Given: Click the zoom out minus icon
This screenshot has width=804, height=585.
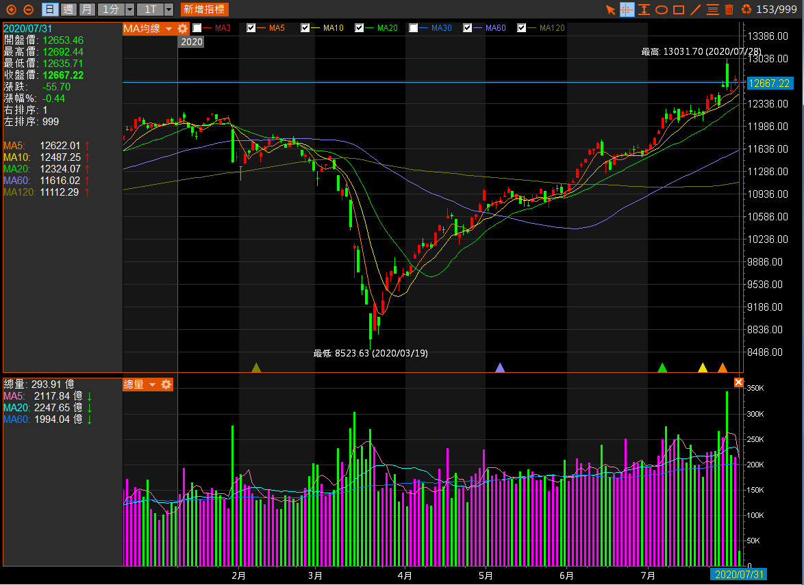Looking at the screenshot, I should click(28, 10).
